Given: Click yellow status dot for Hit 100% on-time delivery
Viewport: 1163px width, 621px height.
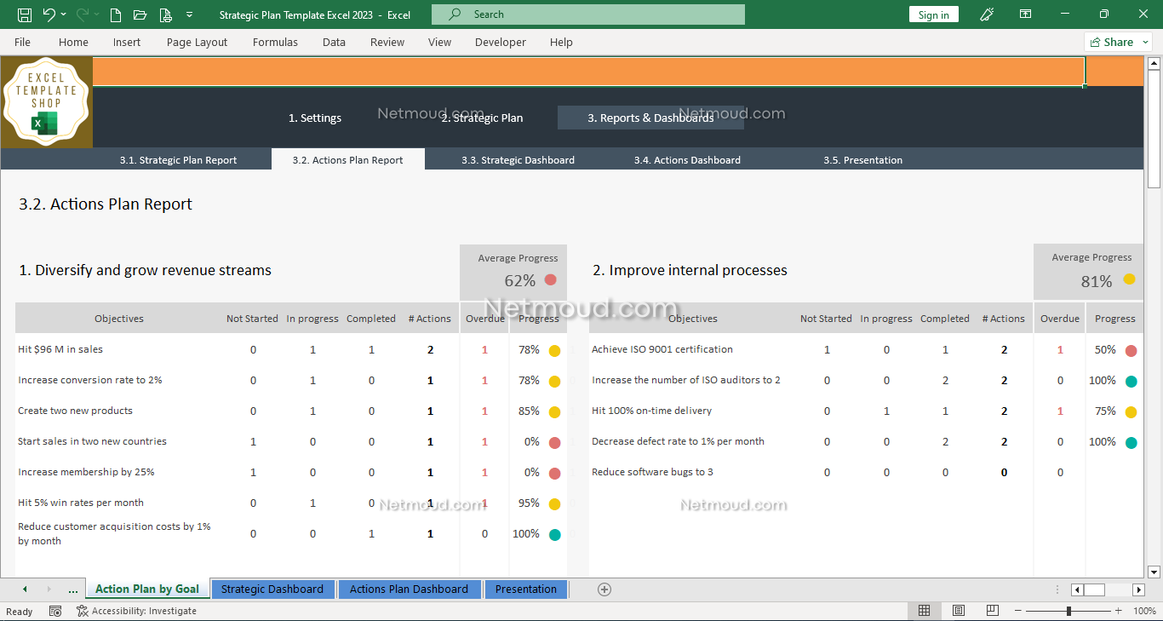Looking at the screenshot, I should tap(1131, 411).
